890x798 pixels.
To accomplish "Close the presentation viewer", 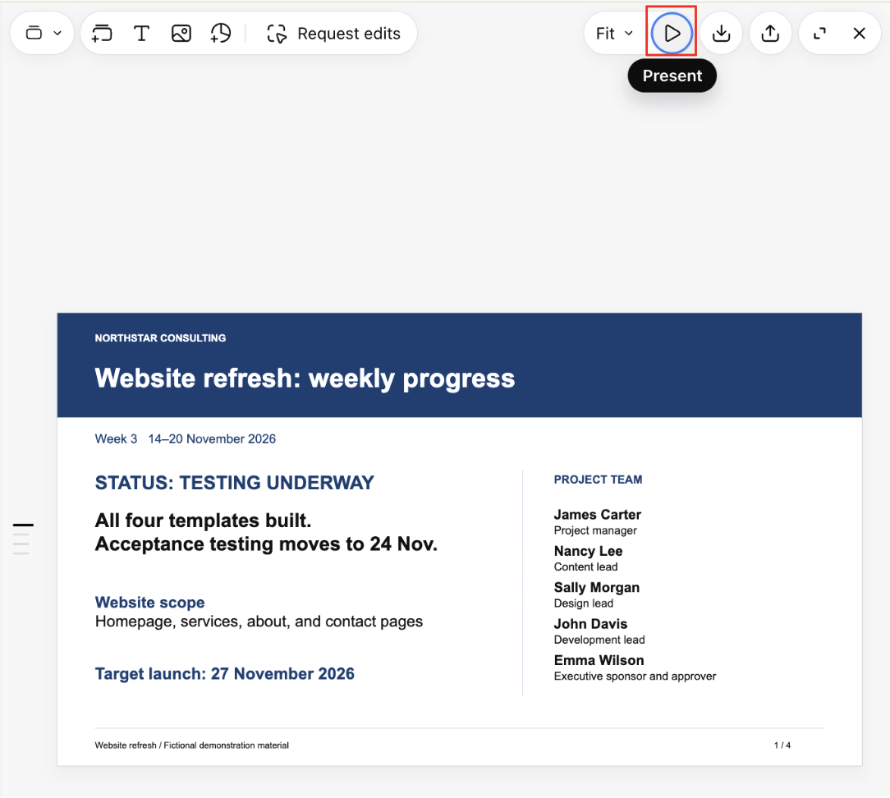I will click(860, 34).
